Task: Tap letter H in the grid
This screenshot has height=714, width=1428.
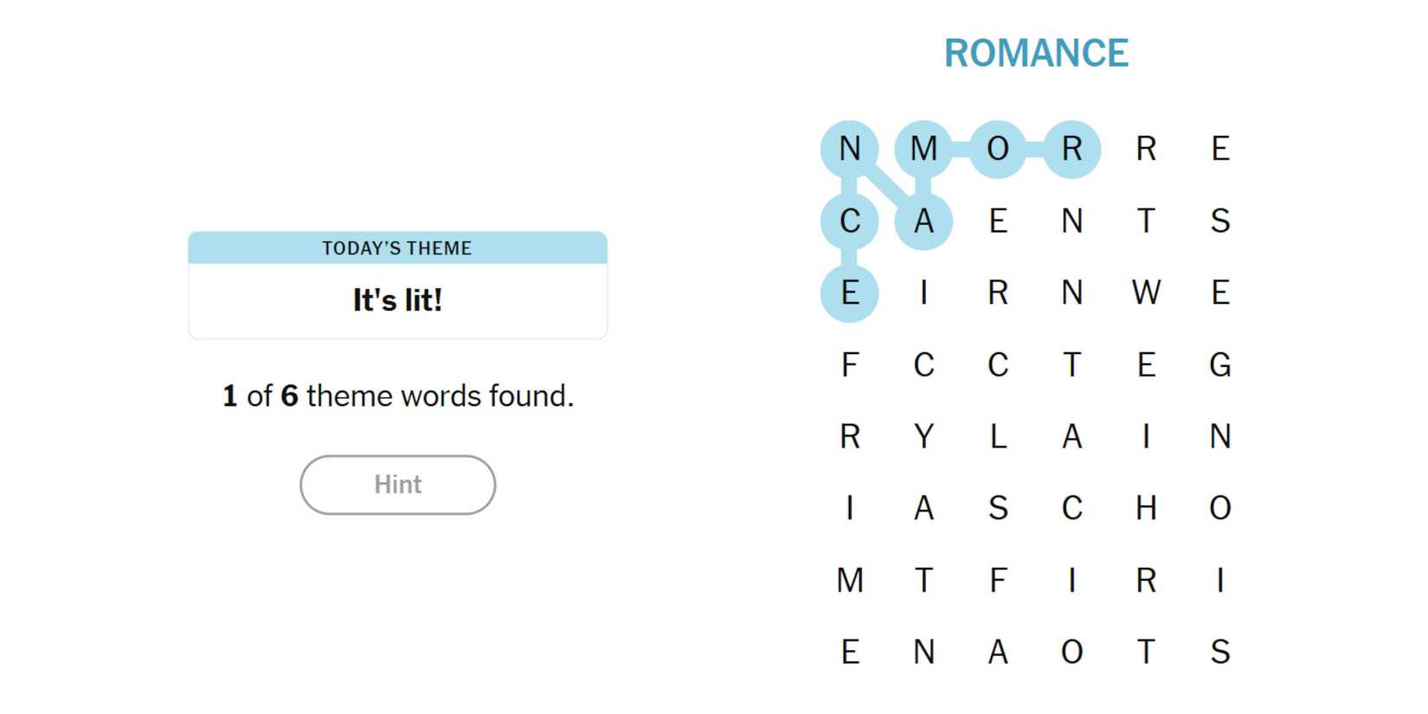Action: [1146, 508]
